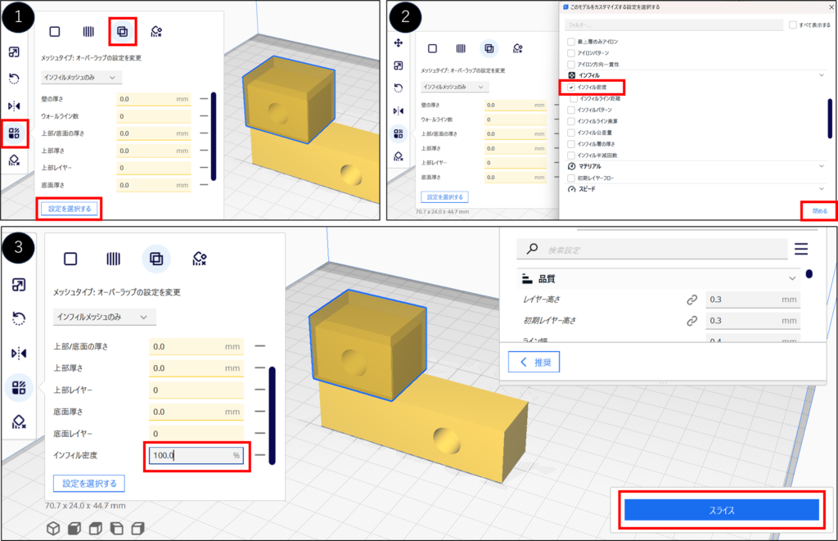The image size is (838, 541).
Task: Check インフィルライン距離 checkbox
Action: [574, 98]
